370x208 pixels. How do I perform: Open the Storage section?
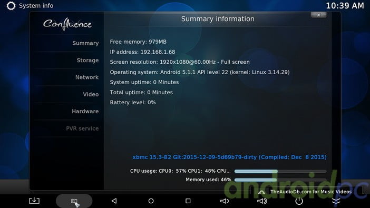point(87,61)
